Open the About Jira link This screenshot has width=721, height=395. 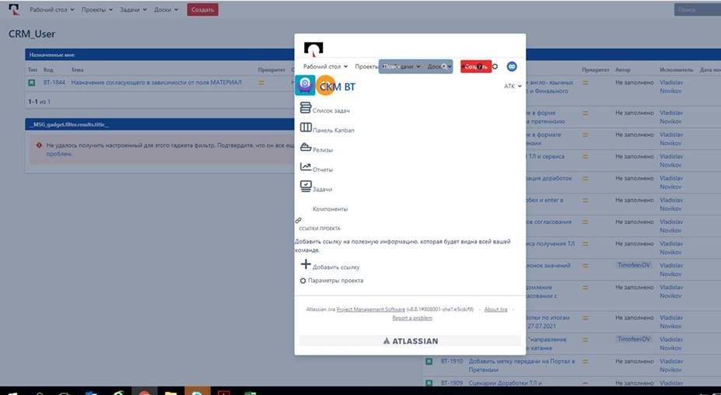tap(495, 309)
